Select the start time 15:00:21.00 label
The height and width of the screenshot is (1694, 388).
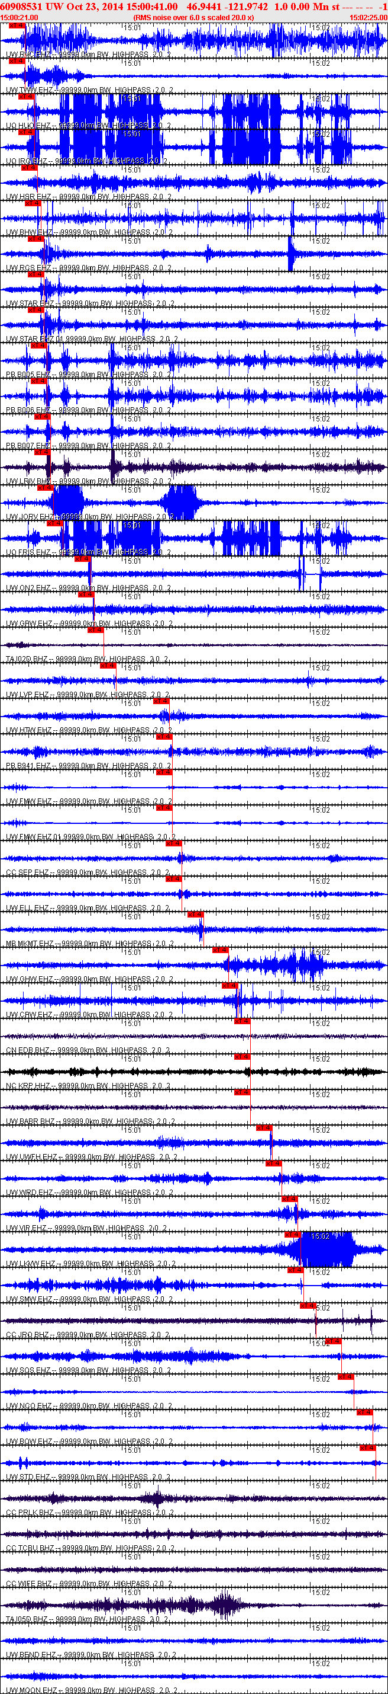(19, 18)
